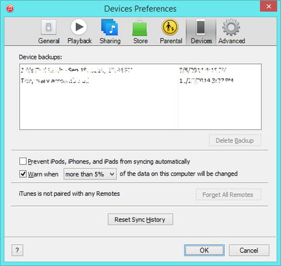Select the Sharing music files icon
The width and height of the screenshot is (281, 266).
[109, 27]
